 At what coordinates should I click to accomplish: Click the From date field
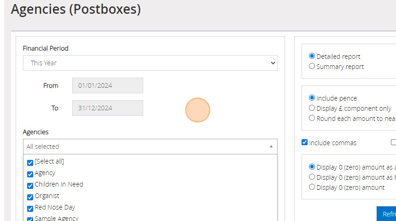(108, 85)
